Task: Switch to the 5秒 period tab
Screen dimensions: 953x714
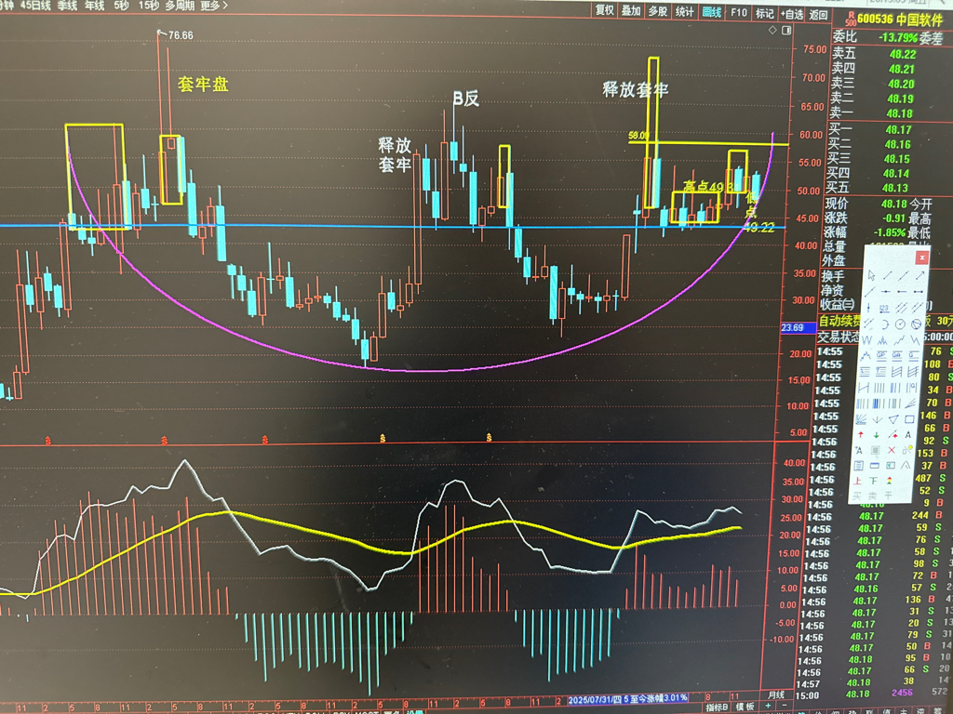Action: click(x=122, y=5)
